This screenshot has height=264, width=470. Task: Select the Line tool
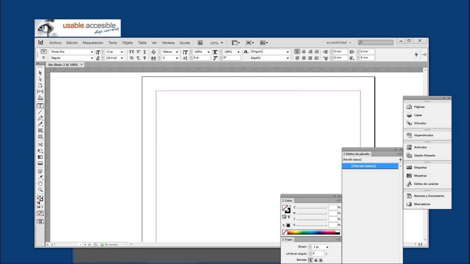(40, 112)
